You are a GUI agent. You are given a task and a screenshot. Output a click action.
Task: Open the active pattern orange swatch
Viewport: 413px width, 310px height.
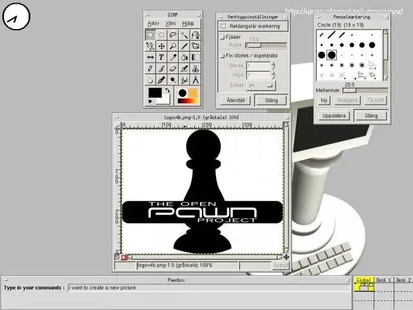193,93
